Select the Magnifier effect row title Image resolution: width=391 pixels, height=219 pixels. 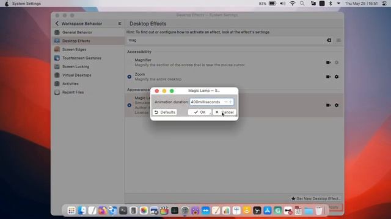tap(143, 60)
